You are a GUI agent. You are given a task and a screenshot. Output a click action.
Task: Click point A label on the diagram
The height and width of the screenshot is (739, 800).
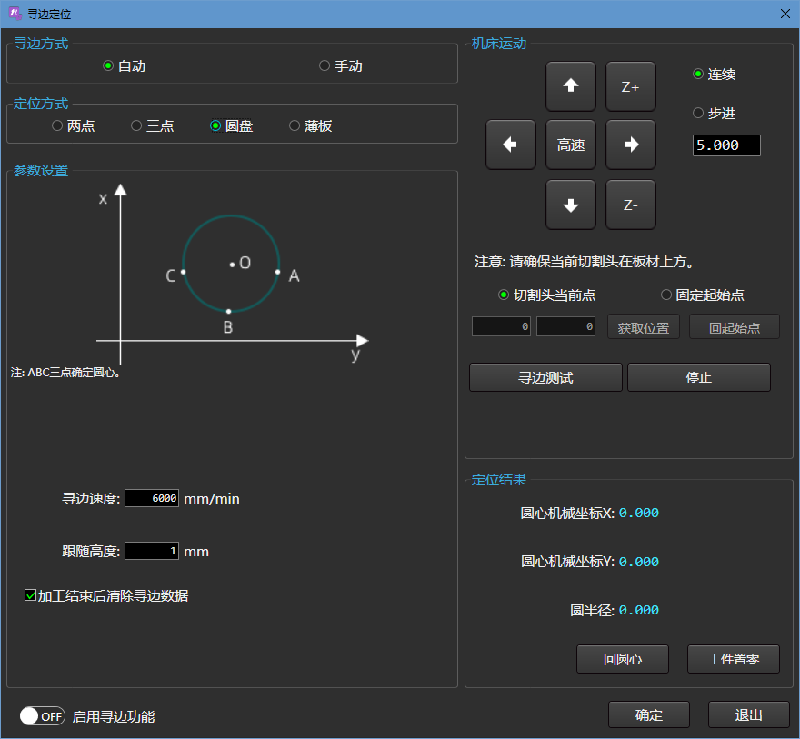294,276
